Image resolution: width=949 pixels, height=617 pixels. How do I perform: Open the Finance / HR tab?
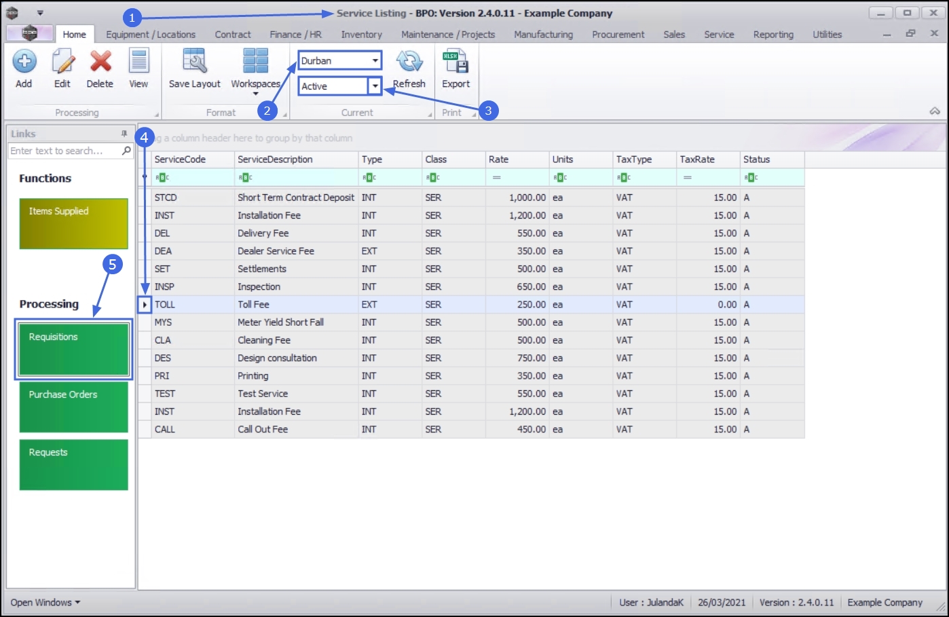[x=296, y=35]
